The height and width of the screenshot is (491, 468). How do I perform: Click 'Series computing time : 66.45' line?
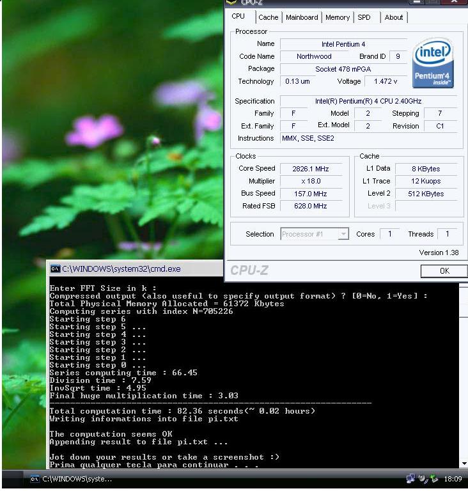(123, 373)
